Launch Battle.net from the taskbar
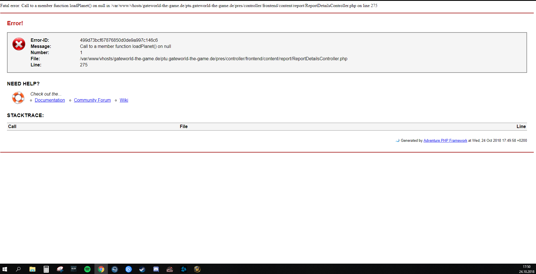 tap(184, 269)
